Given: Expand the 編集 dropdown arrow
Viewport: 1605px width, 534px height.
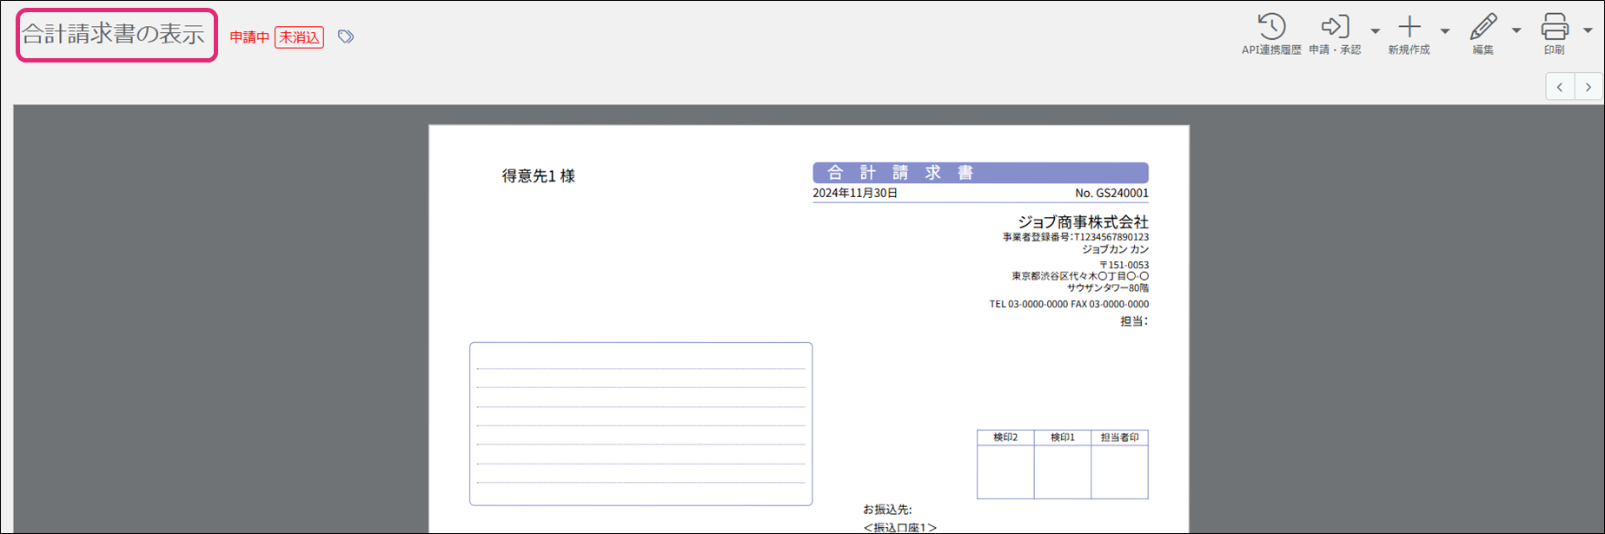Looking at the screenshot, I should click(x=1516, y=31).
